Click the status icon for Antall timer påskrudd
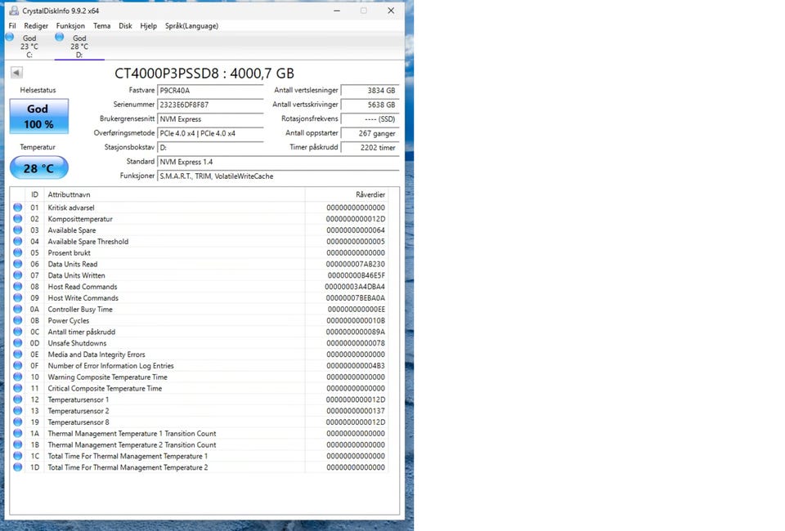785x531 pixels. tap(17, 332)
